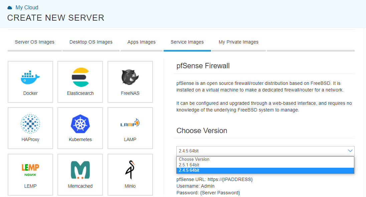Choose the 'Choose Version' placeholder option
The image size is (366, 197).
point(265,159)
